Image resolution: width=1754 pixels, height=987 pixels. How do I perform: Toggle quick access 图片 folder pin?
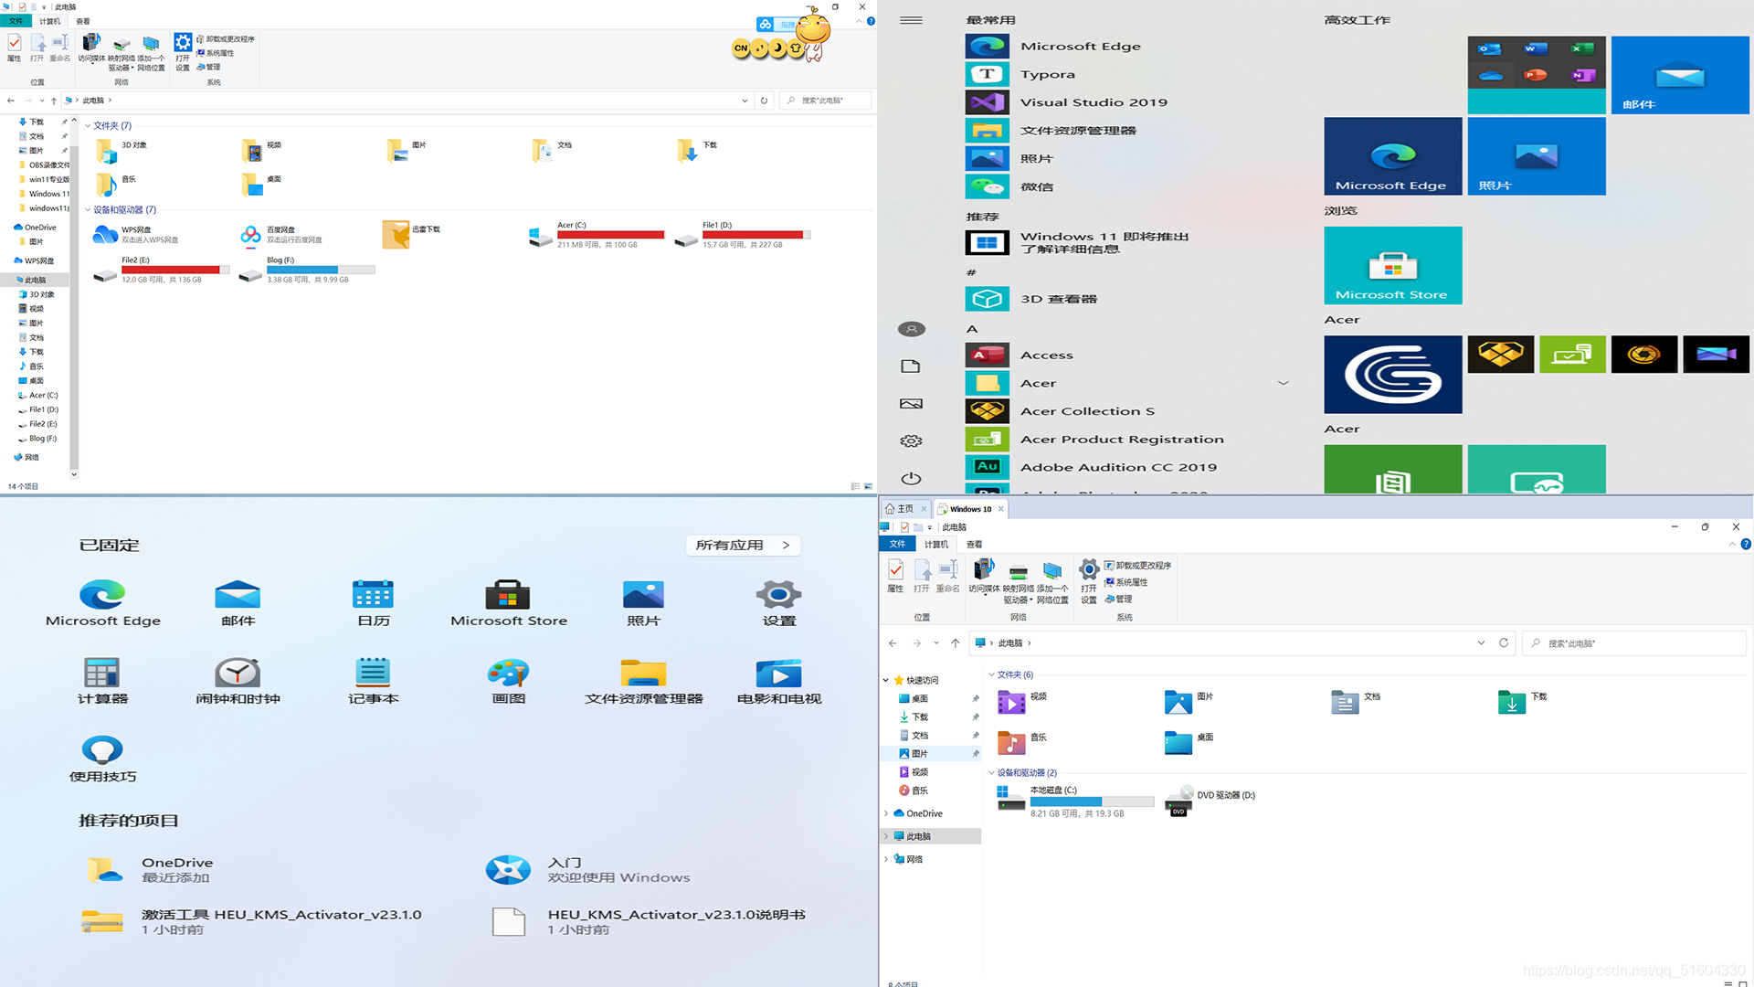point(977,753)
